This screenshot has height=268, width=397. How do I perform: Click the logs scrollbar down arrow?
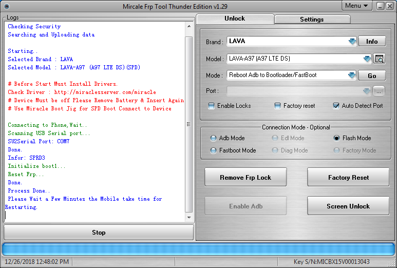click(189, 217)
